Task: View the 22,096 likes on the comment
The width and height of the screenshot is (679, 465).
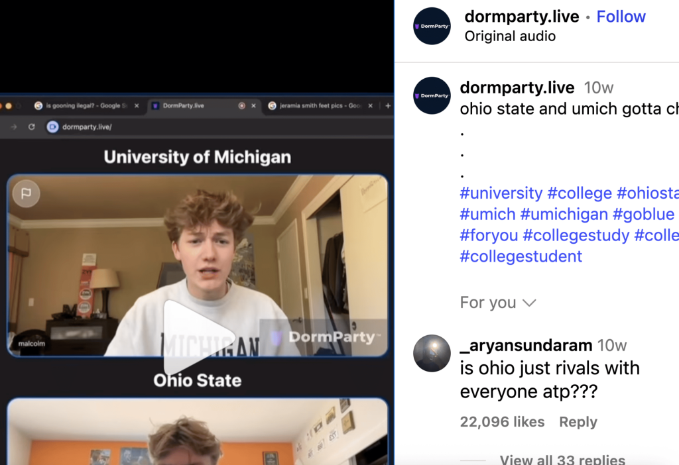Action: [502, 422]
